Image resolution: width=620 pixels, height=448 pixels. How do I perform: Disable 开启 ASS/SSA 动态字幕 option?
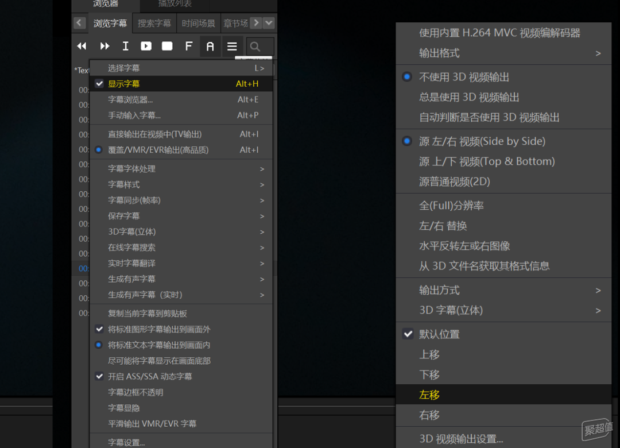pos(150,377)
